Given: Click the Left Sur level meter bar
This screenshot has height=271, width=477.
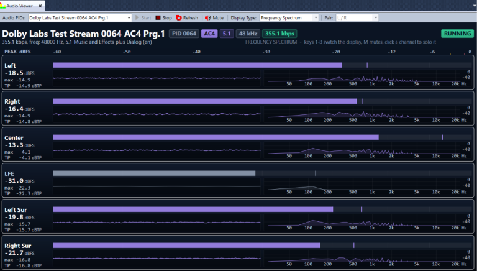Looking at the screenshot, I should 193,209.
